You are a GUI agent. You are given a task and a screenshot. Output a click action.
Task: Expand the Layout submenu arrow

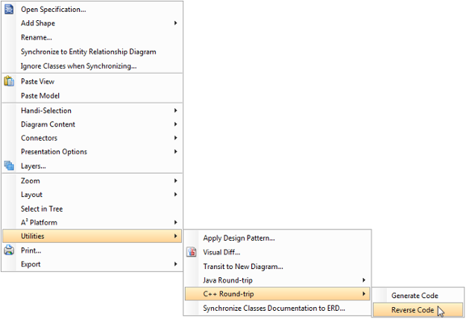point(176,195)
